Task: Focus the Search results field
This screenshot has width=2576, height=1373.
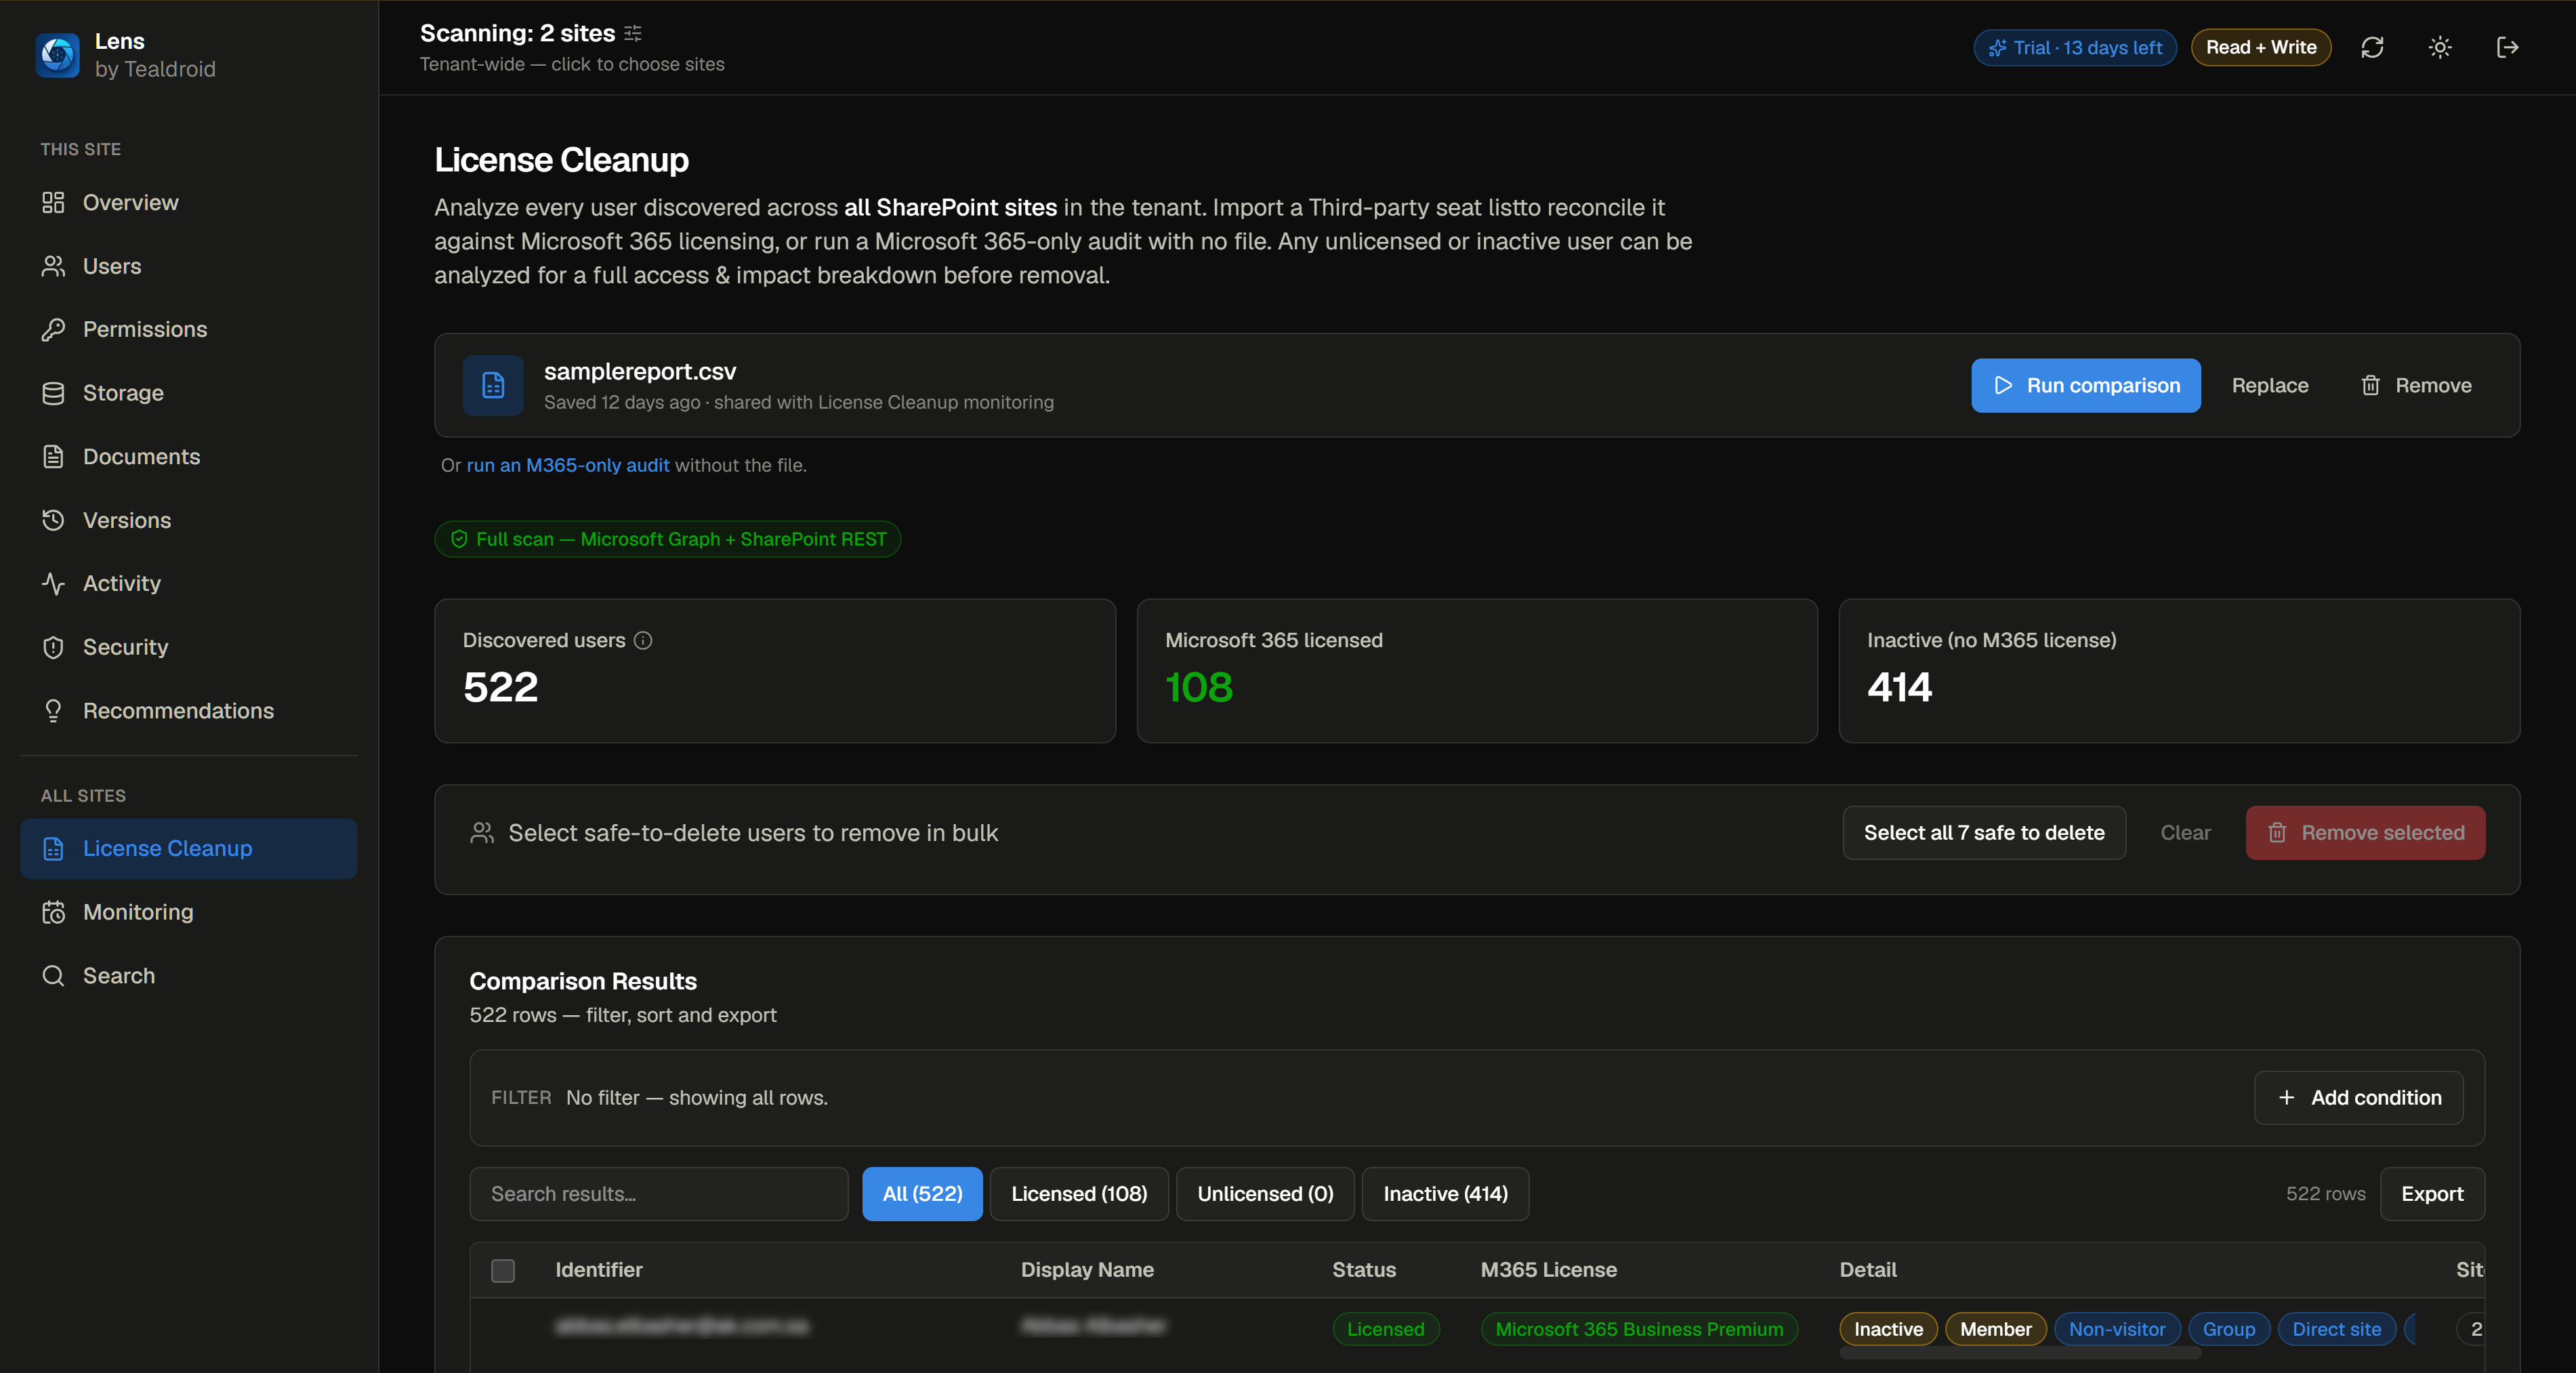Action: [659, 1194]
